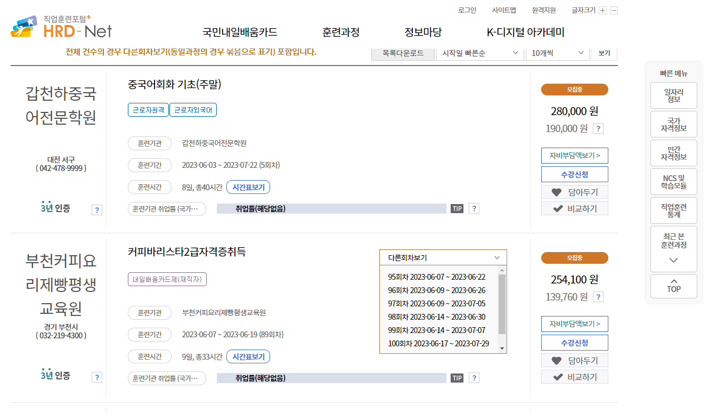
Task: Jump to page top with the TOP button
Action: pos(673,286)
